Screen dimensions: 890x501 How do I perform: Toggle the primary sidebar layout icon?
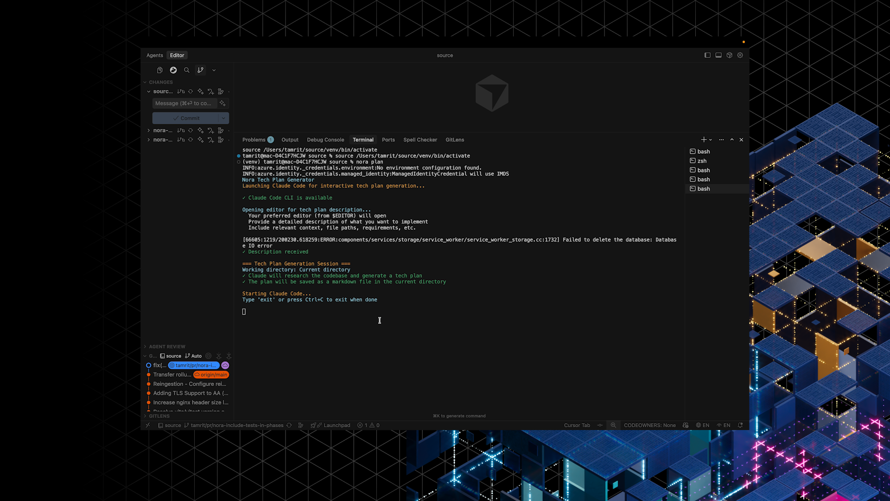coord(707,55)
